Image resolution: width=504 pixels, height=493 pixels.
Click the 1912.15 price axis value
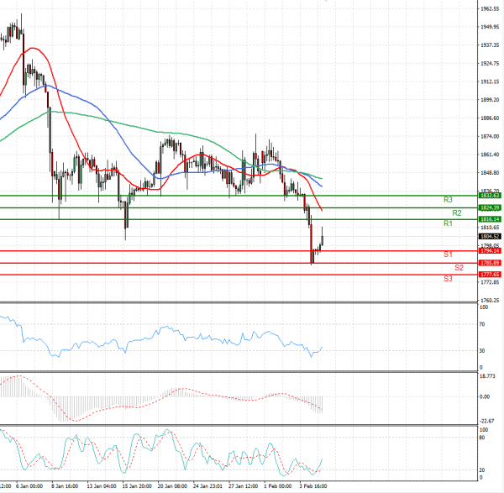point(490,81)
